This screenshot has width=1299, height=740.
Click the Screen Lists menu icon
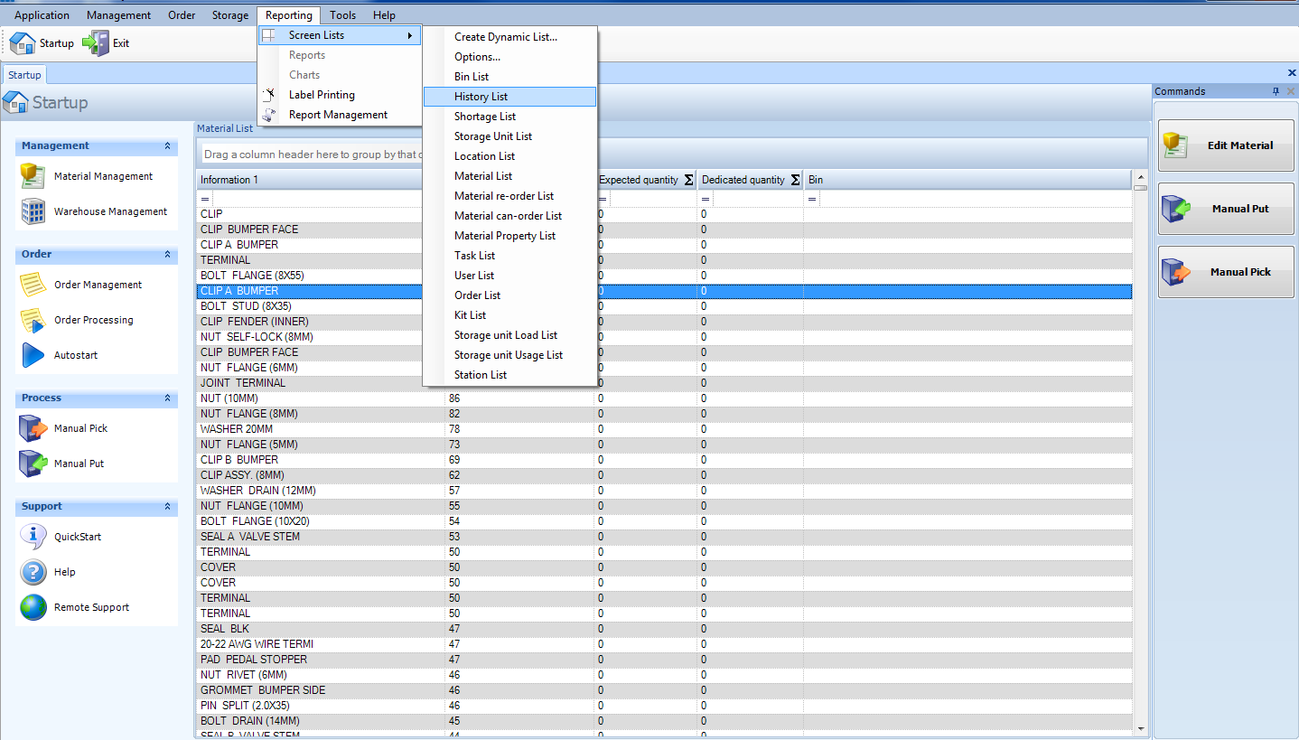pyautogui.click(x=269, y=35)
